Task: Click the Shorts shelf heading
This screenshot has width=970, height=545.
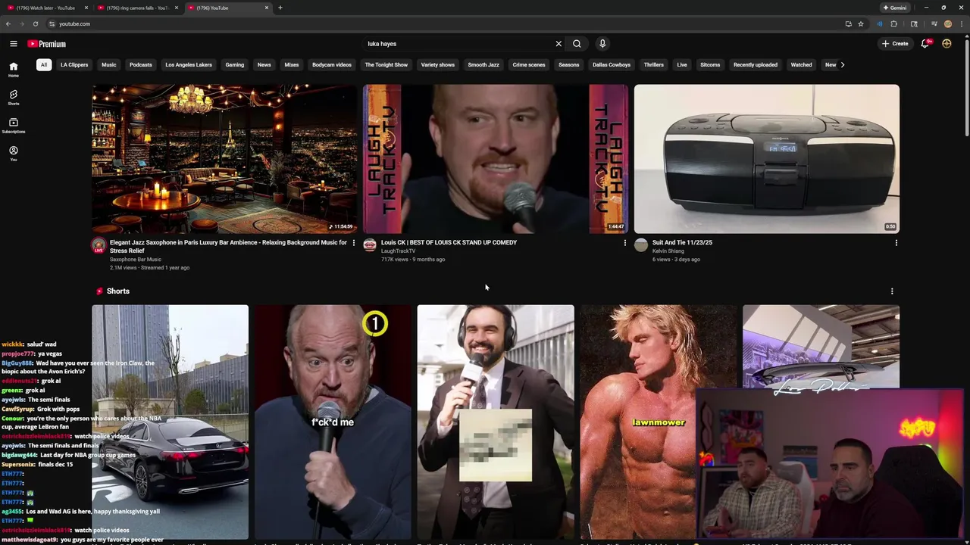Action: tap(118, 291)
